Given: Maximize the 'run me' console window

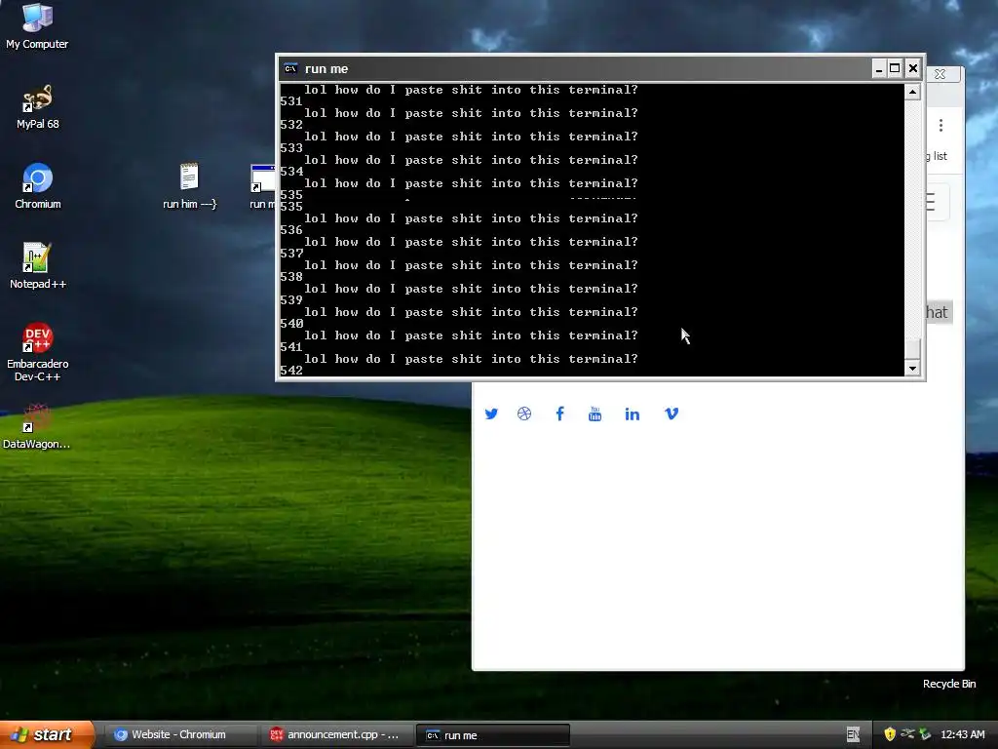Looking at the screenshot, I should point(895,69).
